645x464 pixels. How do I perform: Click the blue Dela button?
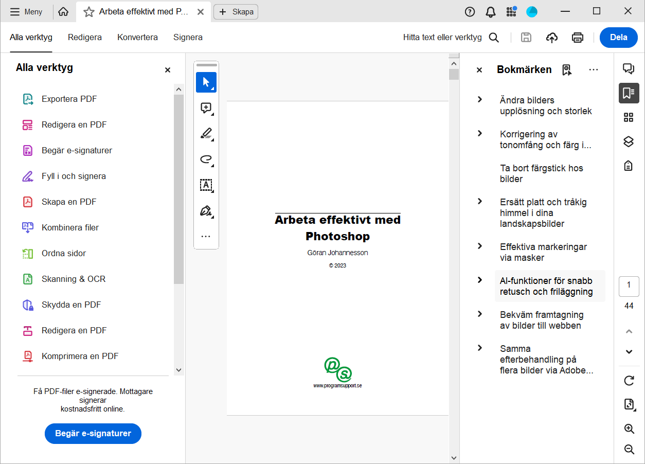tap(618, 38)
